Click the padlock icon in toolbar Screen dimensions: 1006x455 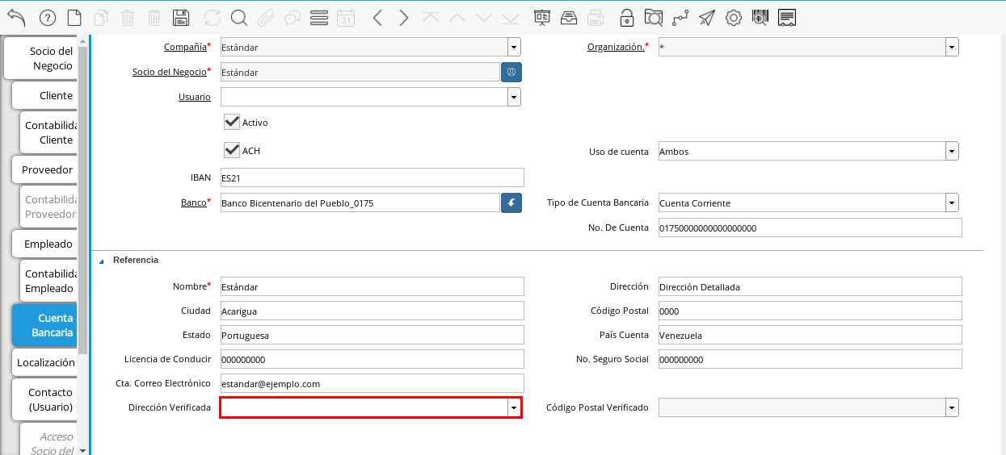pyautogui.click(x=627, y=18)
